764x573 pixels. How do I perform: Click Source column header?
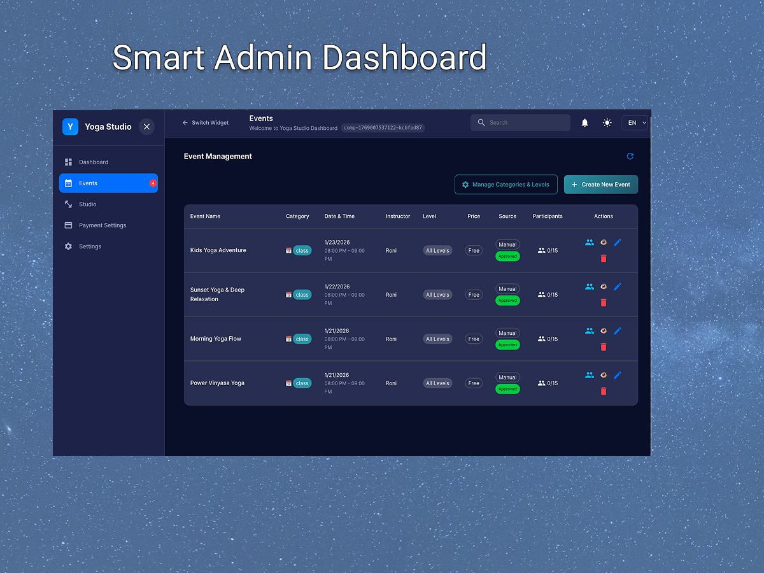(507, 216)
